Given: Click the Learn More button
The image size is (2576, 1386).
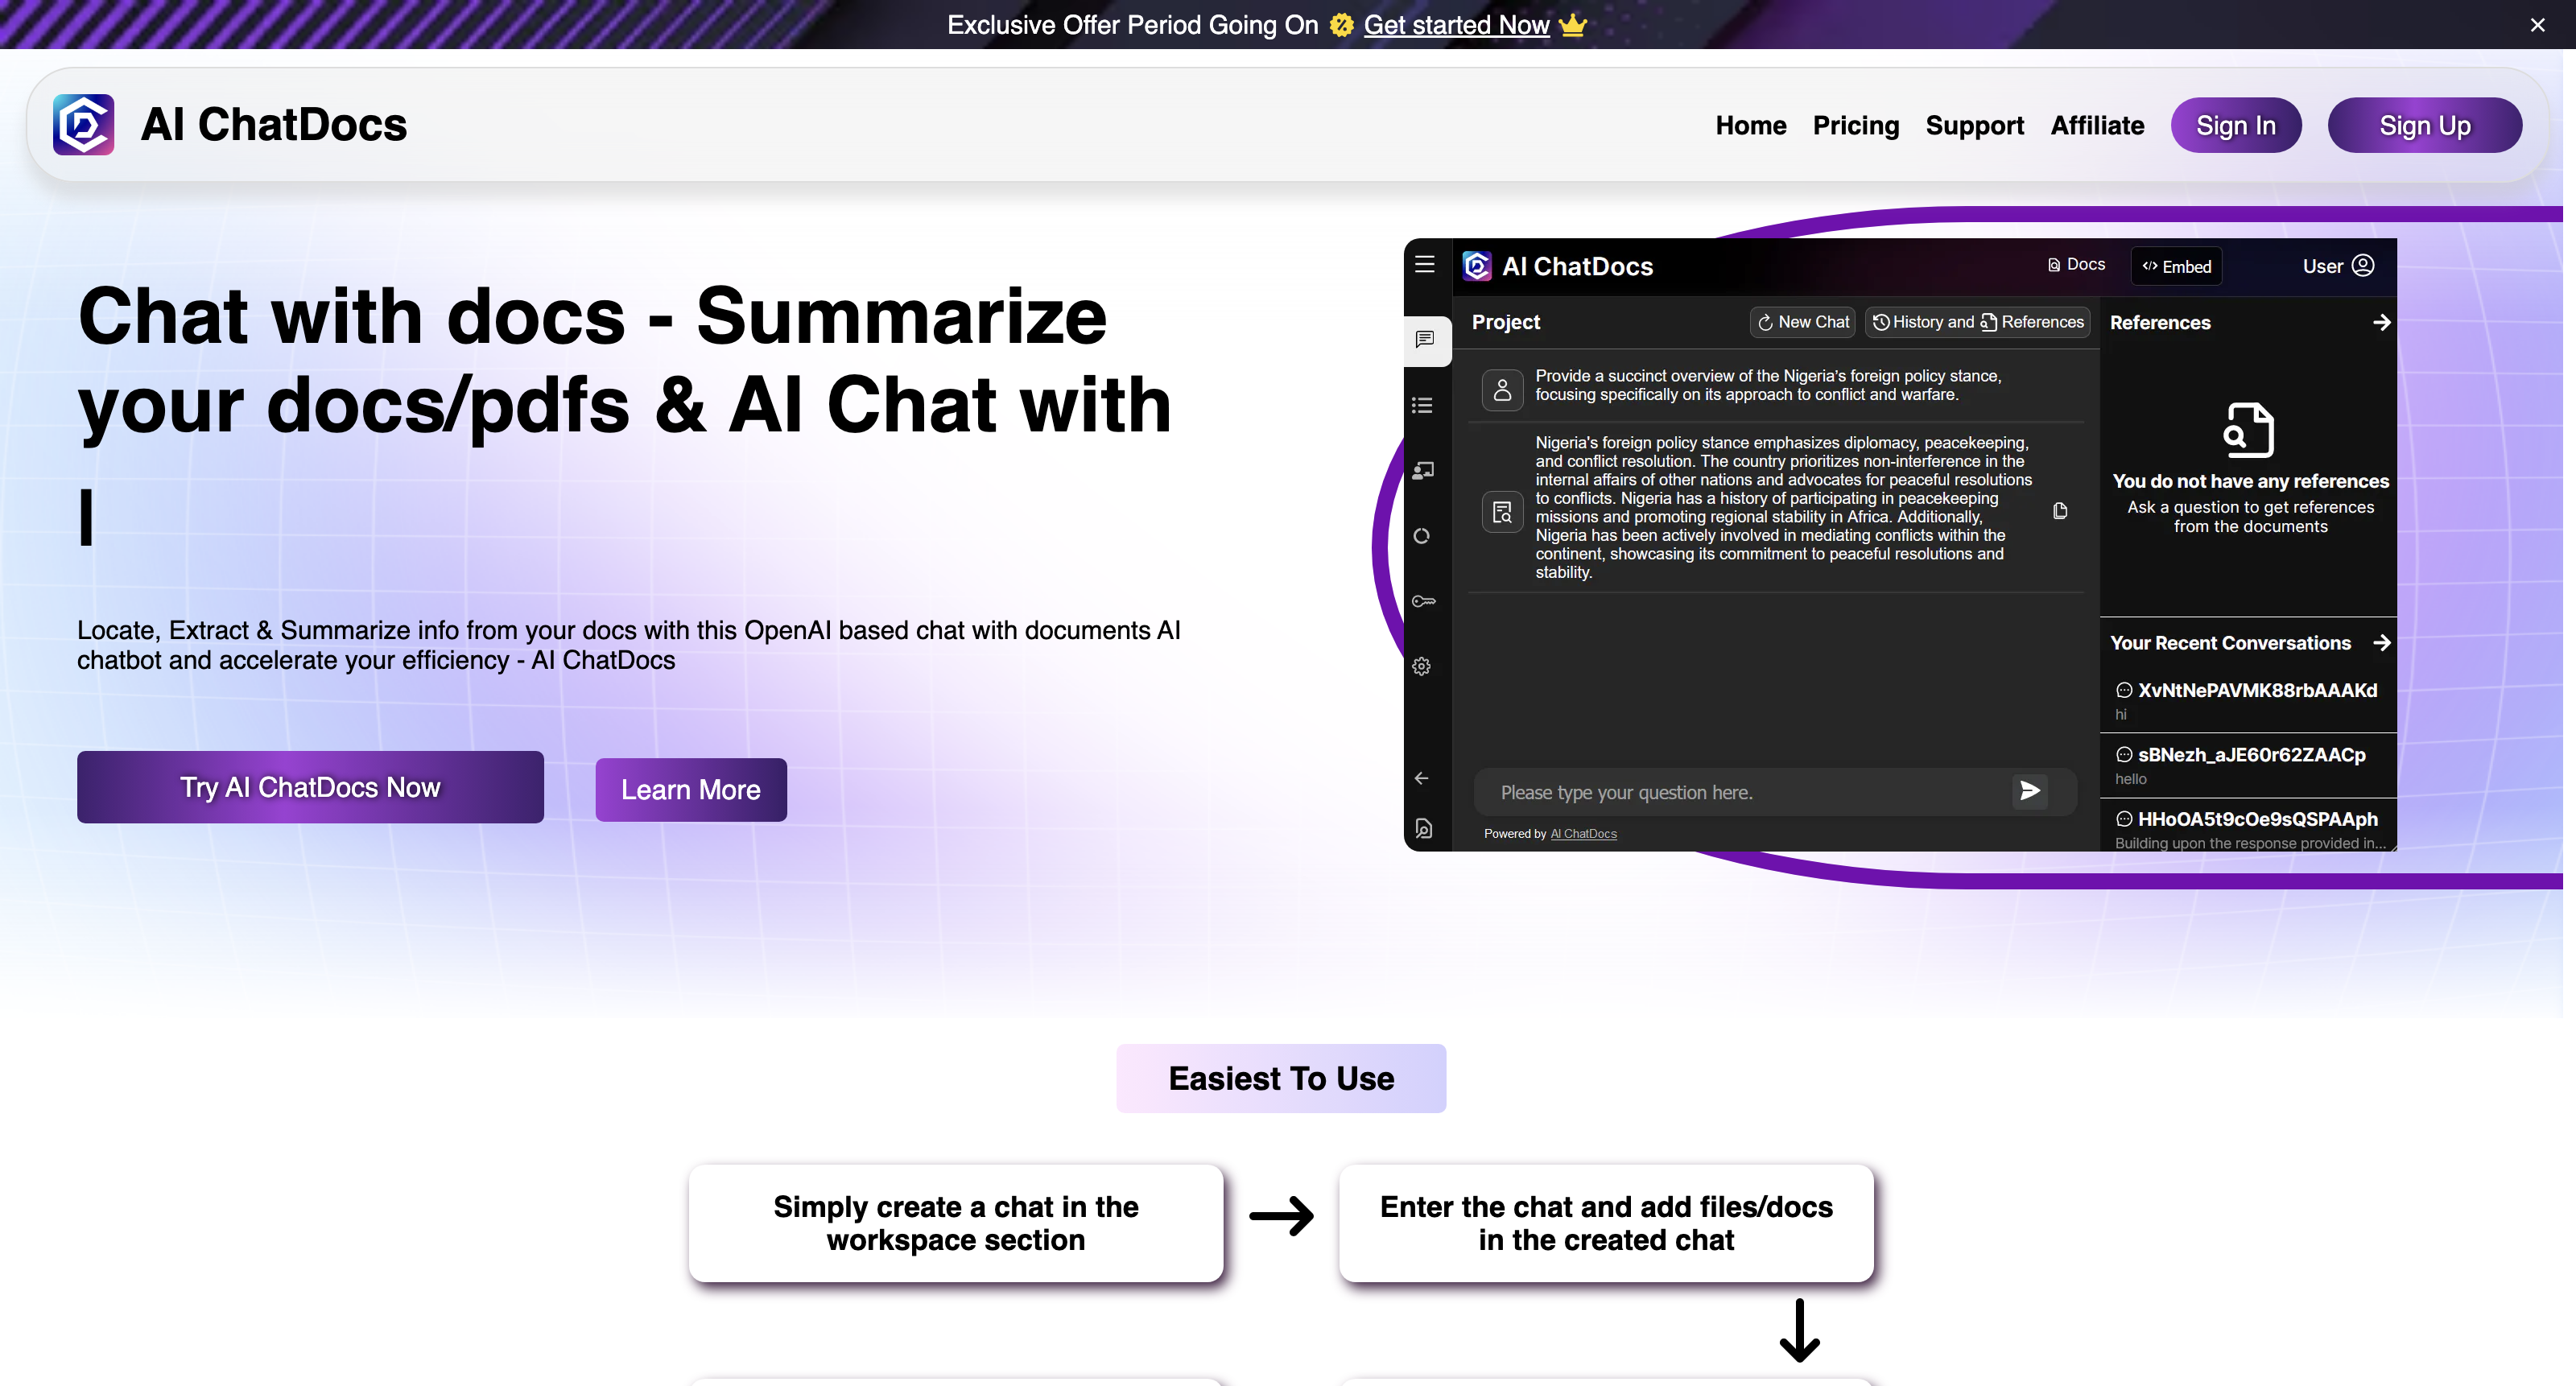Looking at the screenshot, I should coord(691,790).
